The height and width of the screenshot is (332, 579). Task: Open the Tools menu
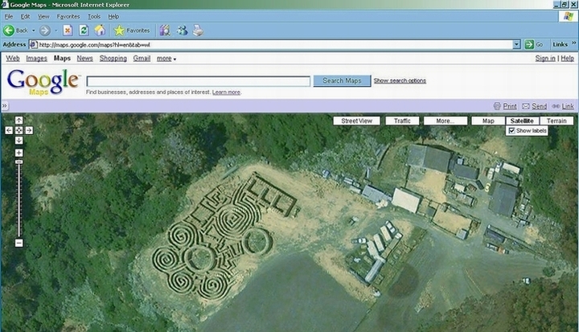point(94,16)
